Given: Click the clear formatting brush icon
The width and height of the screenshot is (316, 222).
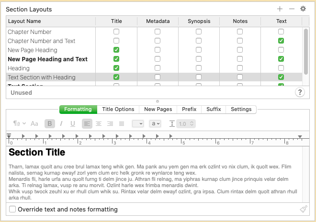Looking at the screenshot, I should click(303, 209).
